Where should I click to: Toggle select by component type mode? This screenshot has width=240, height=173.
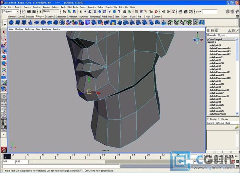[74, 12]
